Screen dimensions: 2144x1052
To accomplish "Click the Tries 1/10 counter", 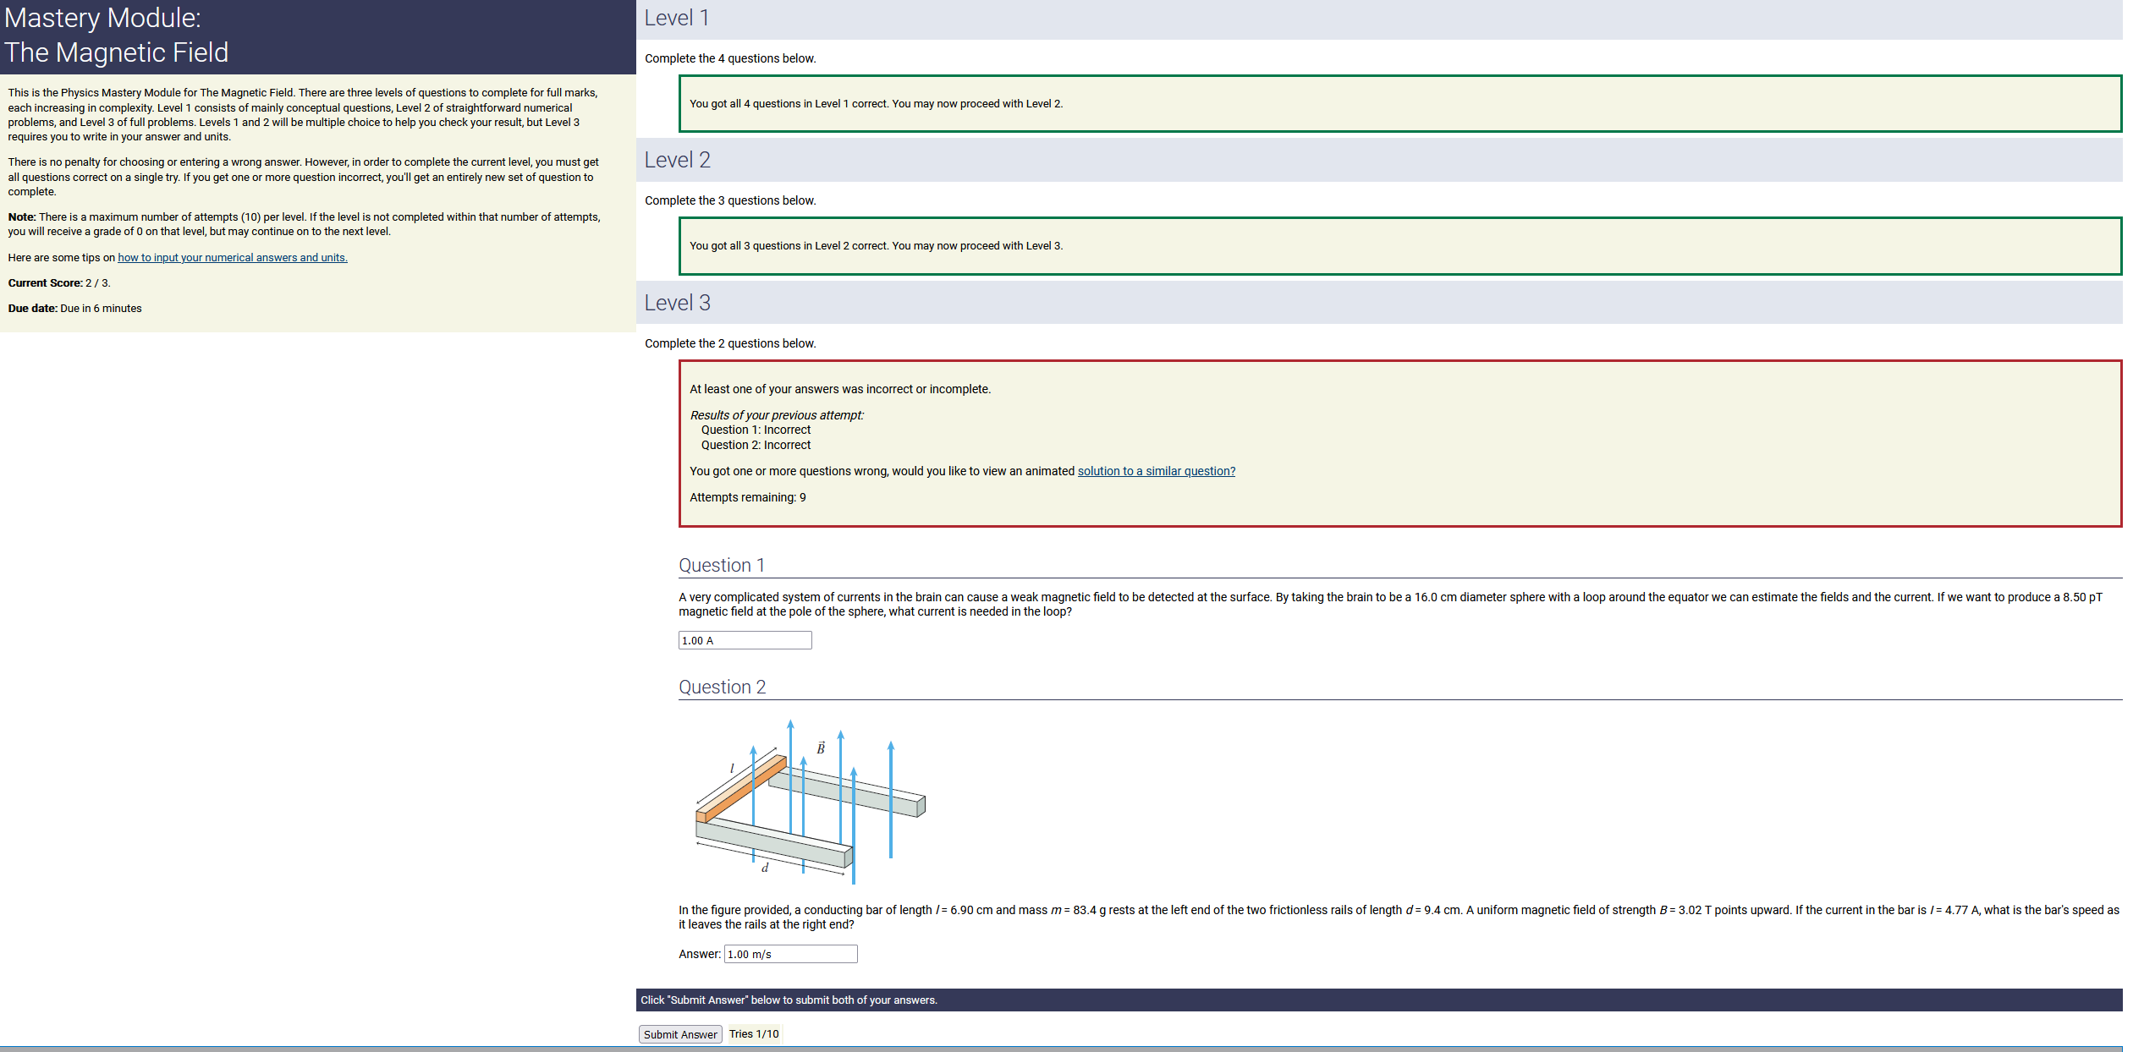I will (754, 1033).
